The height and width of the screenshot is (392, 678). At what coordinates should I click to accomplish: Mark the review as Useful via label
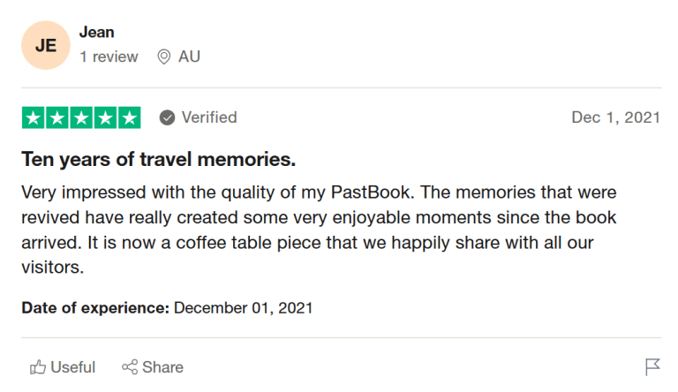click(x=73, y=367)
